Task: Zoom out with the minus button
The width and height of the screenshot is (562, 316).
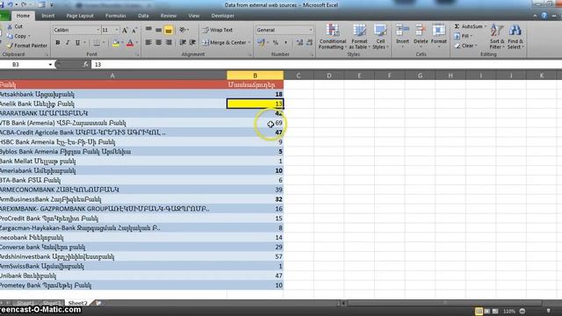Action: pos(522,311)
